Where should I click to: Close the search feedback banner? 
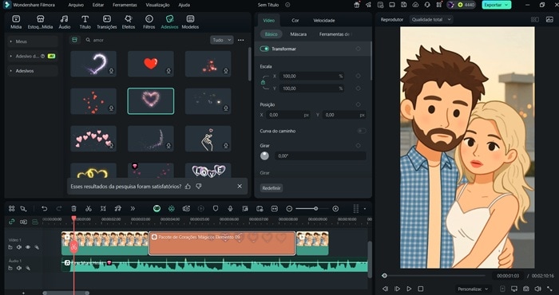[x=240, y=186]
